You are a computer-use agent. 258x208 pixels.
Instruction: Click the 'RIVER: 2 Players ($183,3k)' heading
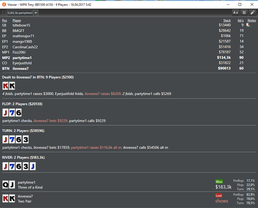[x=23, y=157]
